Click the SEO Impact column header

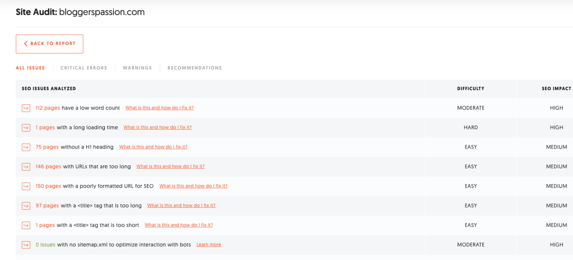(x=557, y=89)
